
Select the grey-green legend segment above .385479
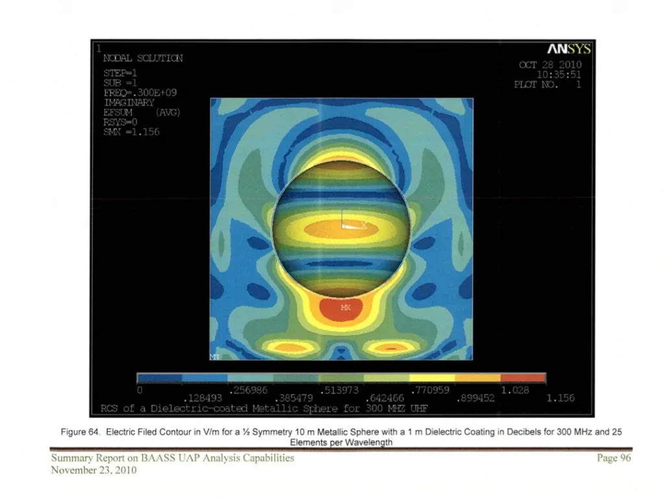click(x=296, y=378)
